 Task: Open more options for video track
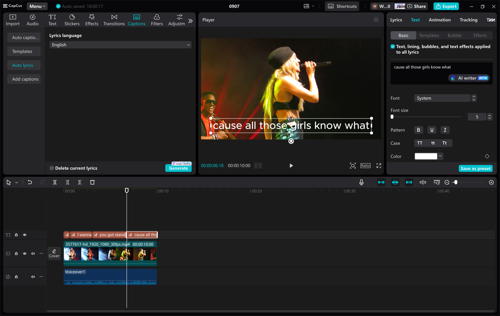41,254
